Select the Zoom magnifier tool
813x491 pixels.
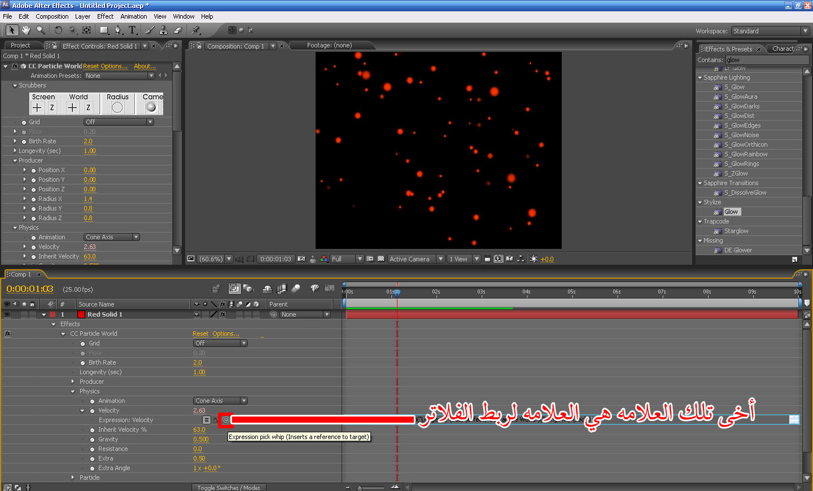(41, 30)
